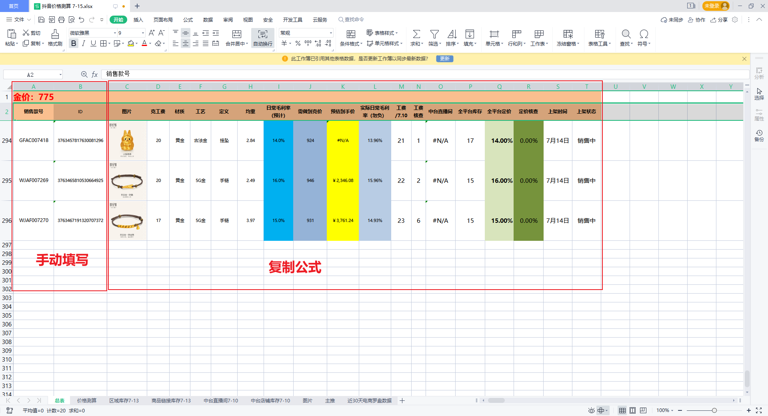Open the Name Box dropdown arrow
Viewport: 768px width, 416px height.
coord(60,74)
